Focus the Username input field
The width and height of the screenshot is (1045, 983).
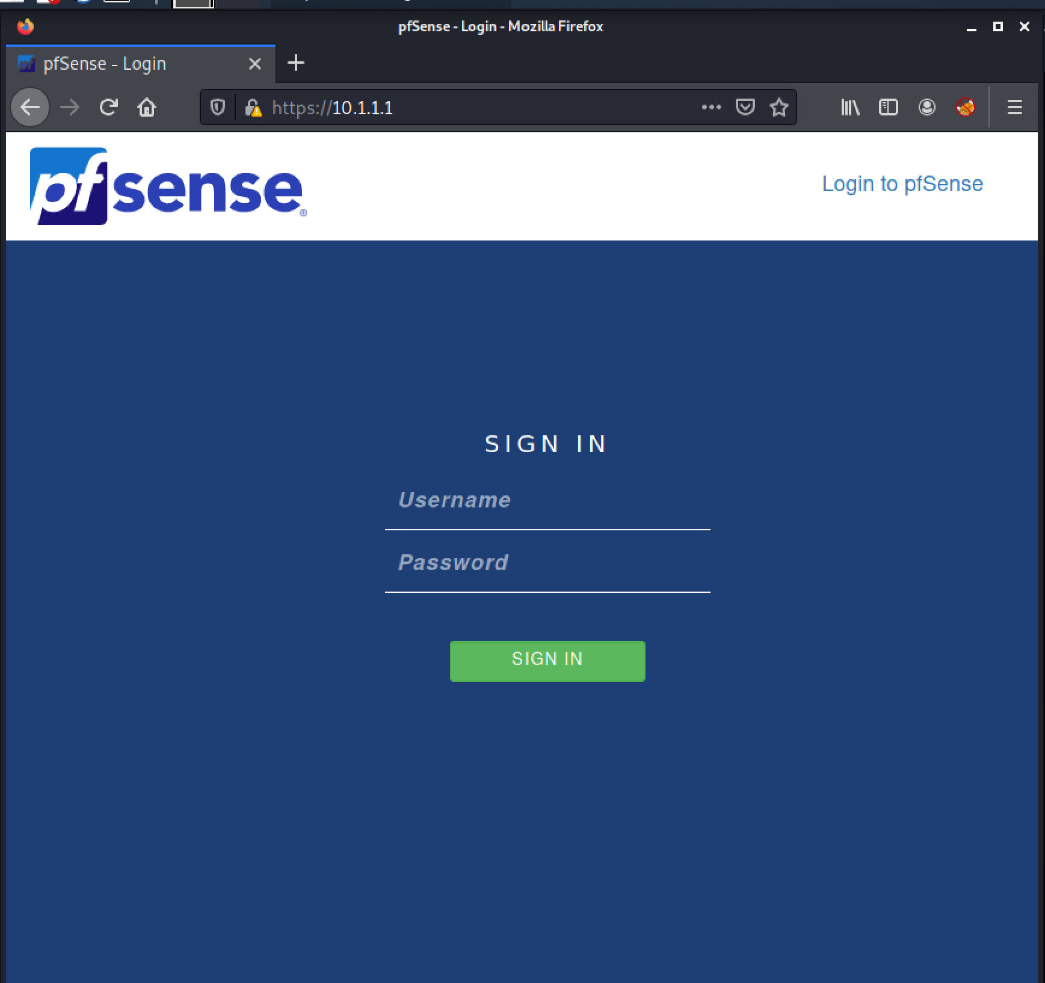click(547, 500)
